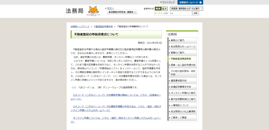269x130 pixels.
Task: Open 色変更・音声読み上げ・ルビ振り settings
Action: click(187, 8)
